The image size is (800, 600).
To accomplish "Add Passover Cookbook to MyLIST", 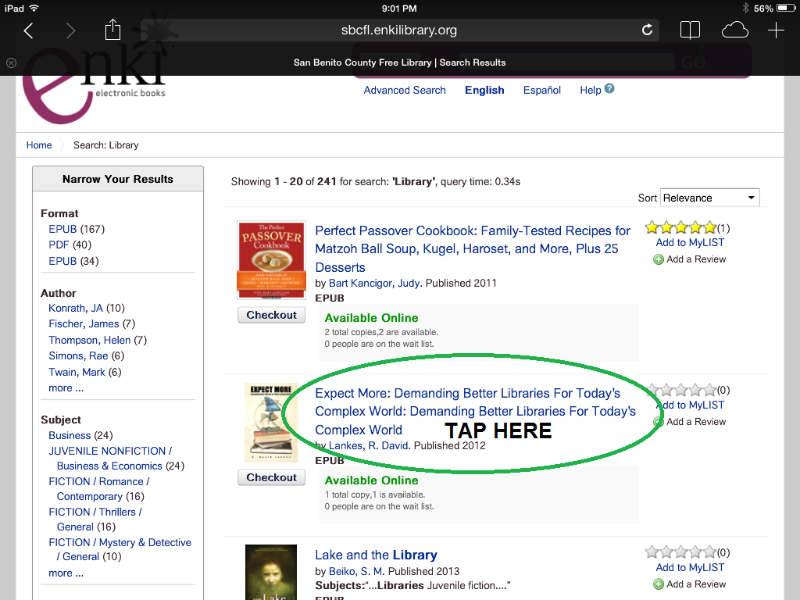I will [x=690, y=243].
